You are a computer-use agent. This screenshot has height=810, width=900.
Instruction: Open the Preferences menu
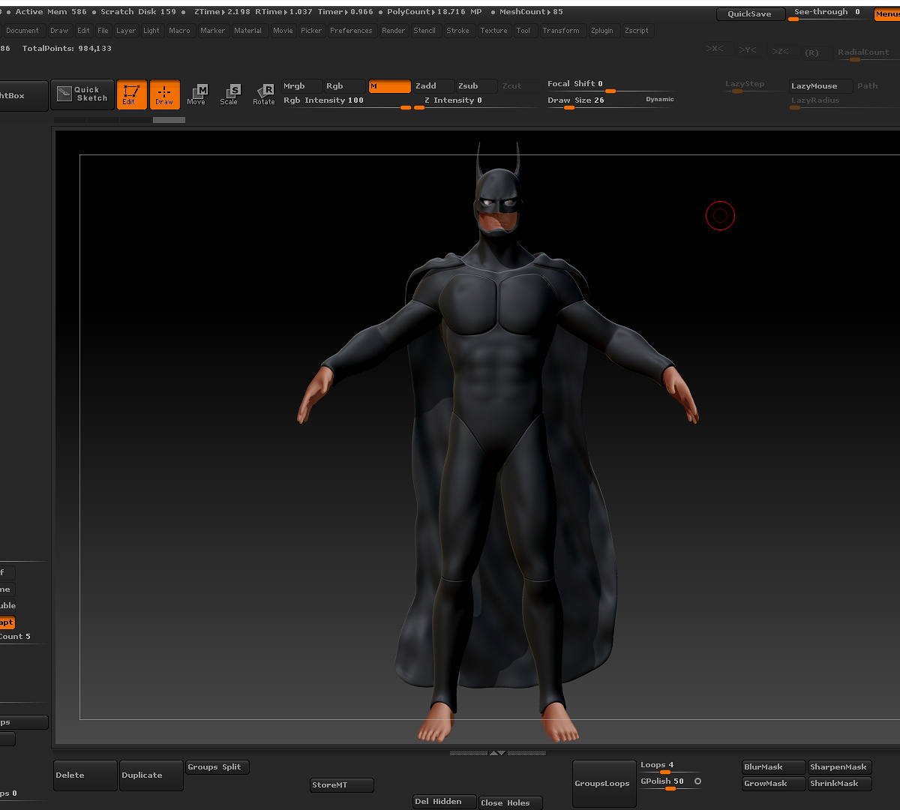pyautogui.click(x=351, y=31)
